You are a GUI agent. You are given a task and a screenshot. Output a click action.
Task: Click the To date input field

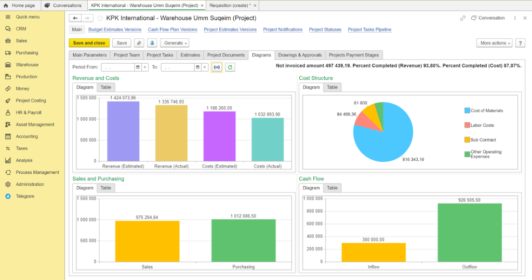(178, 67)
